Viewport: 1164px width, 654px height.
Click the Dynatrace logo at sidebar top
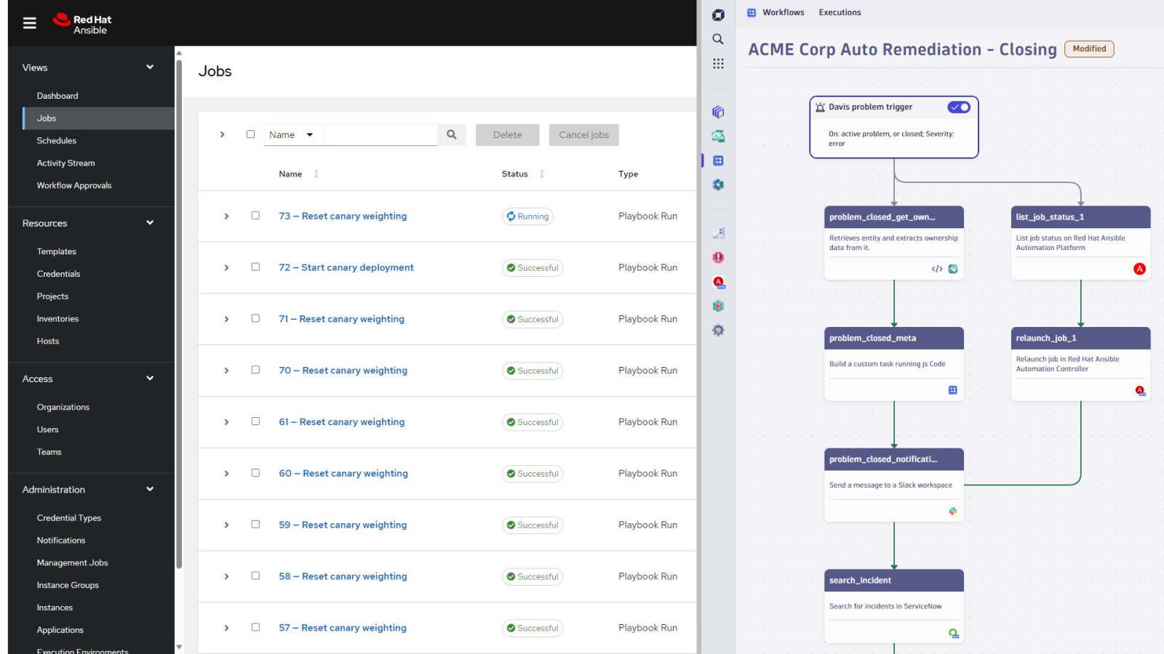(717, 15)
